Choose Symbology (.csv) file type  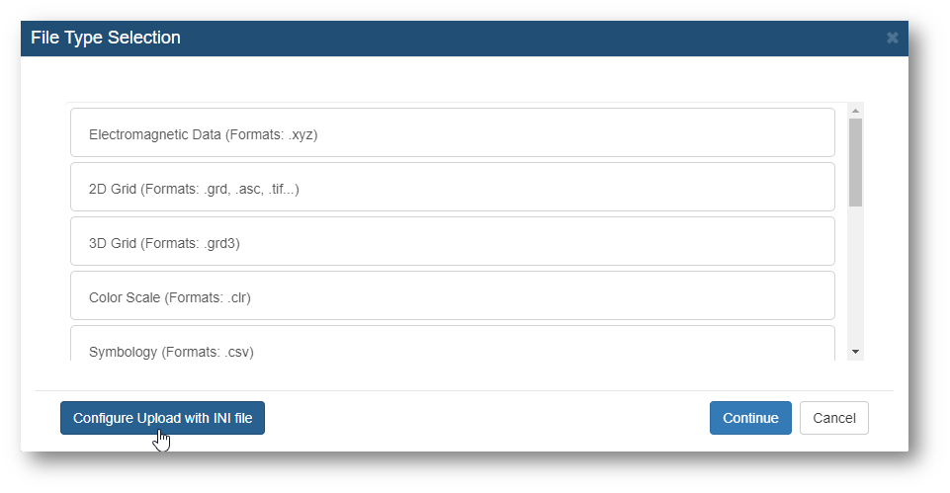tap(453, 344)
